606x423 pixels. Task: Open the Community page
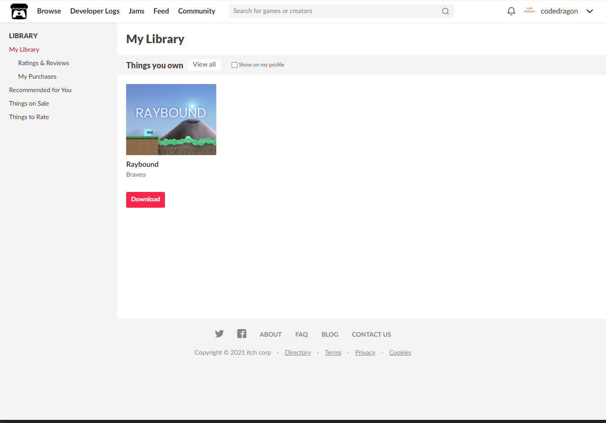[x=196, y=11]
